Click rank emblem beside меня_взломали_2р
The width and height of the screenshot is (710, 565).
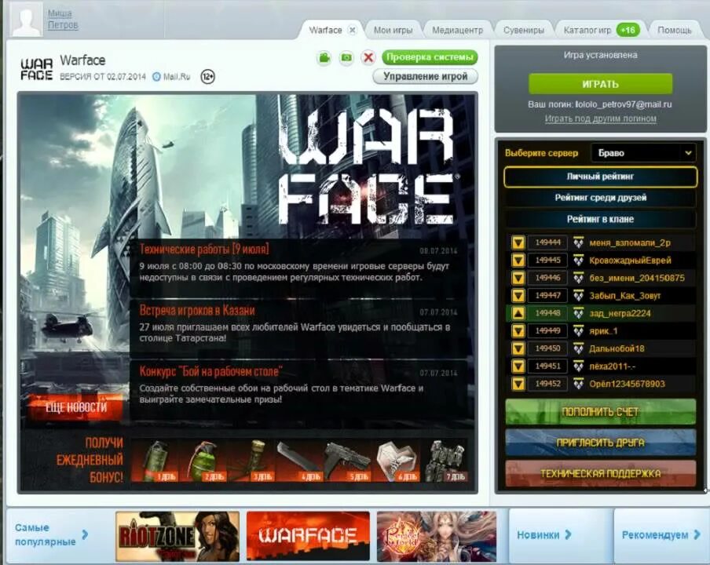point(578,243)
